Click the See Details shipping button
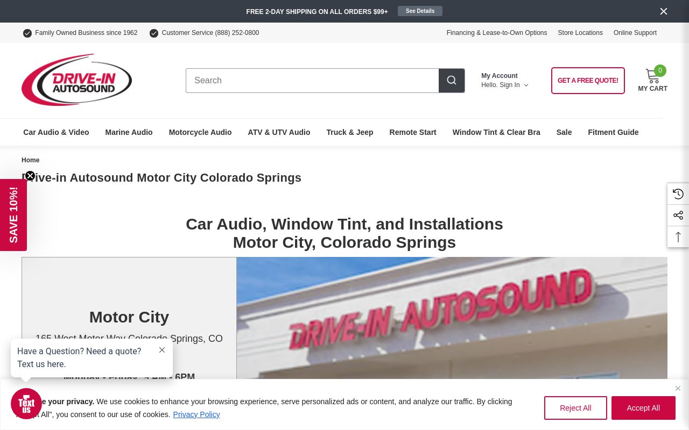The image size is (689, 430). point(420,11)
